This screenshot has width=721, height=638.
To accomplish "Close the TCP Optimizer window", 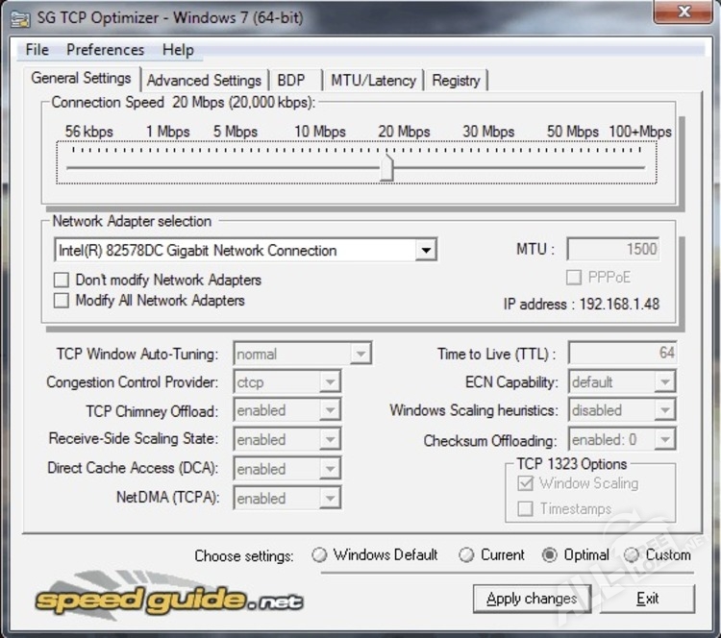I will point(683,12).
